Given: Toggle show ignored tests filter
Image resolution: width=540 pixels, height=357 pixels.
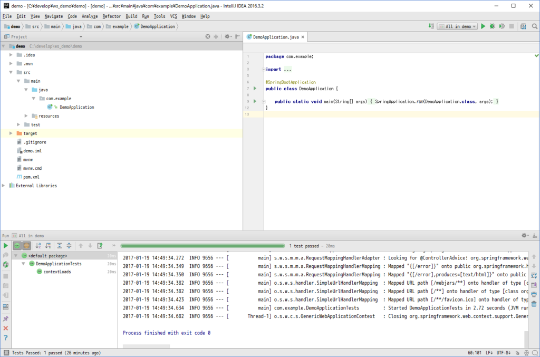Looking at the screenshot, I should click(x=26, y=246).
